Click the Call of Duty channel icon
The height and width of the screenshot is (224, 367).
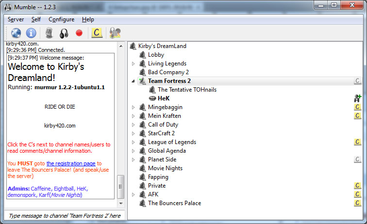(x=143, y=125)
